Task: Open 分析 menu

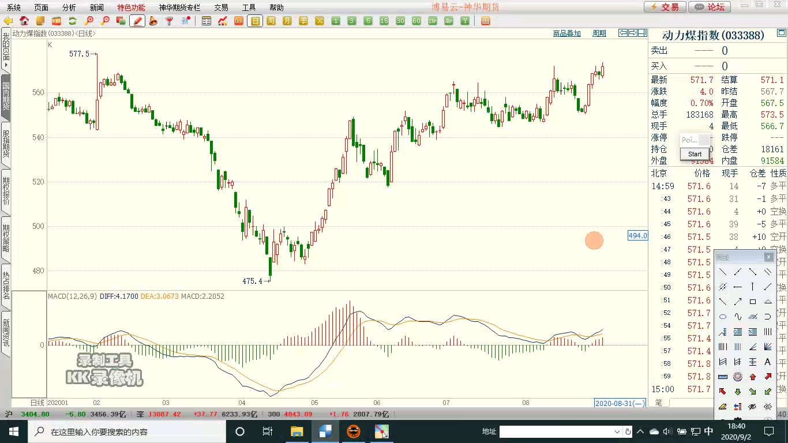Action: pyautogui.click(x=69, y=7)
